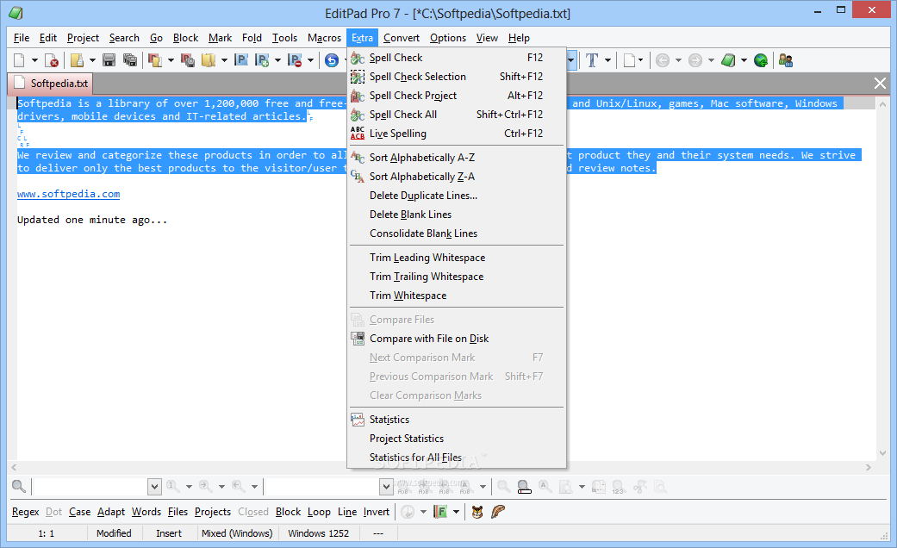Open the replace text history dropdown

point(386,487)
